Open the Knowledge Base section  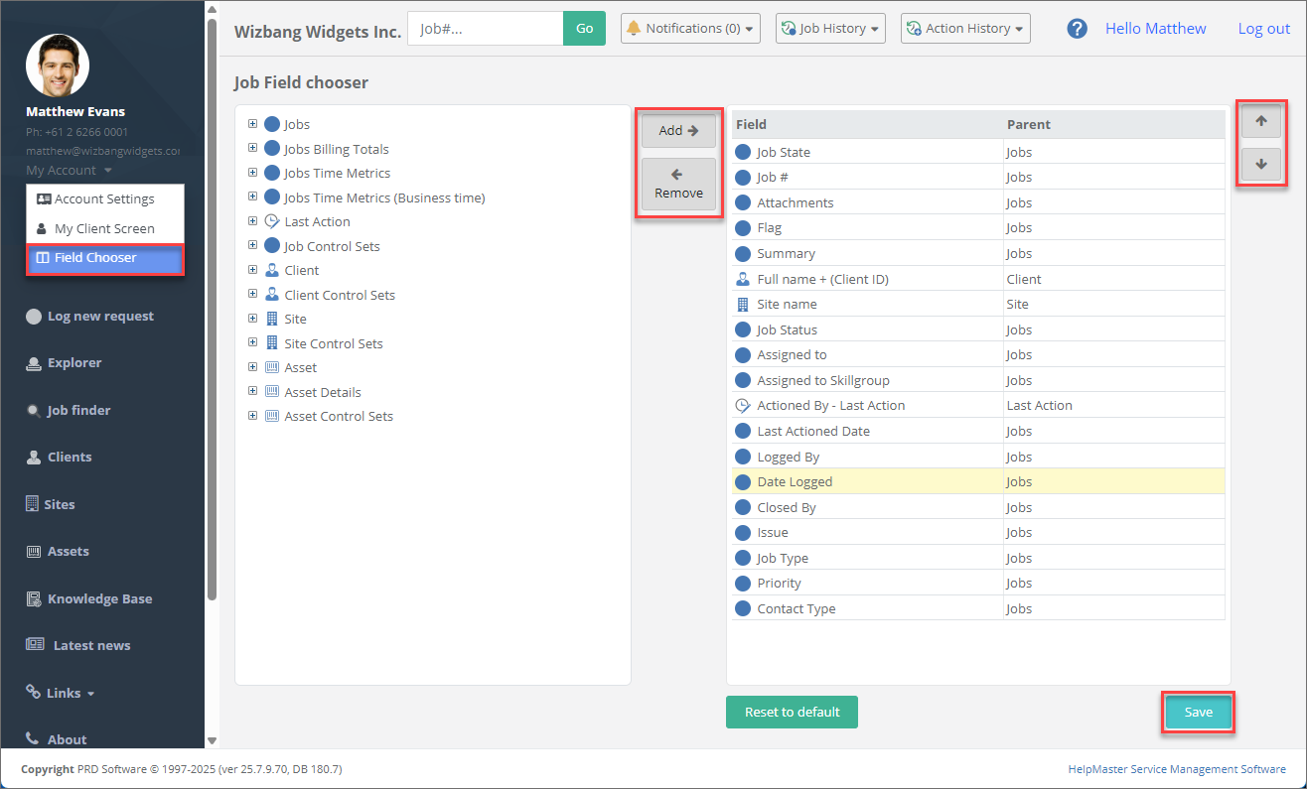click(x=34, y=598)
